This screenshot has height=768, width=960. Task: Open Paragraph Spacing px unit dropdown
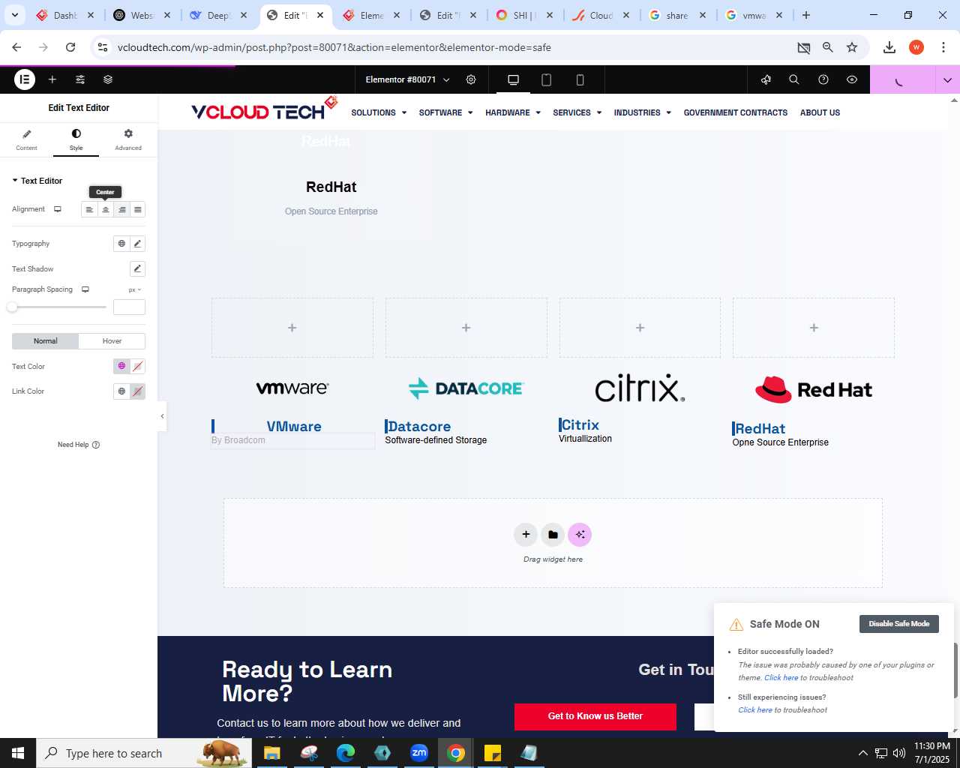click(x=134, y=289)
